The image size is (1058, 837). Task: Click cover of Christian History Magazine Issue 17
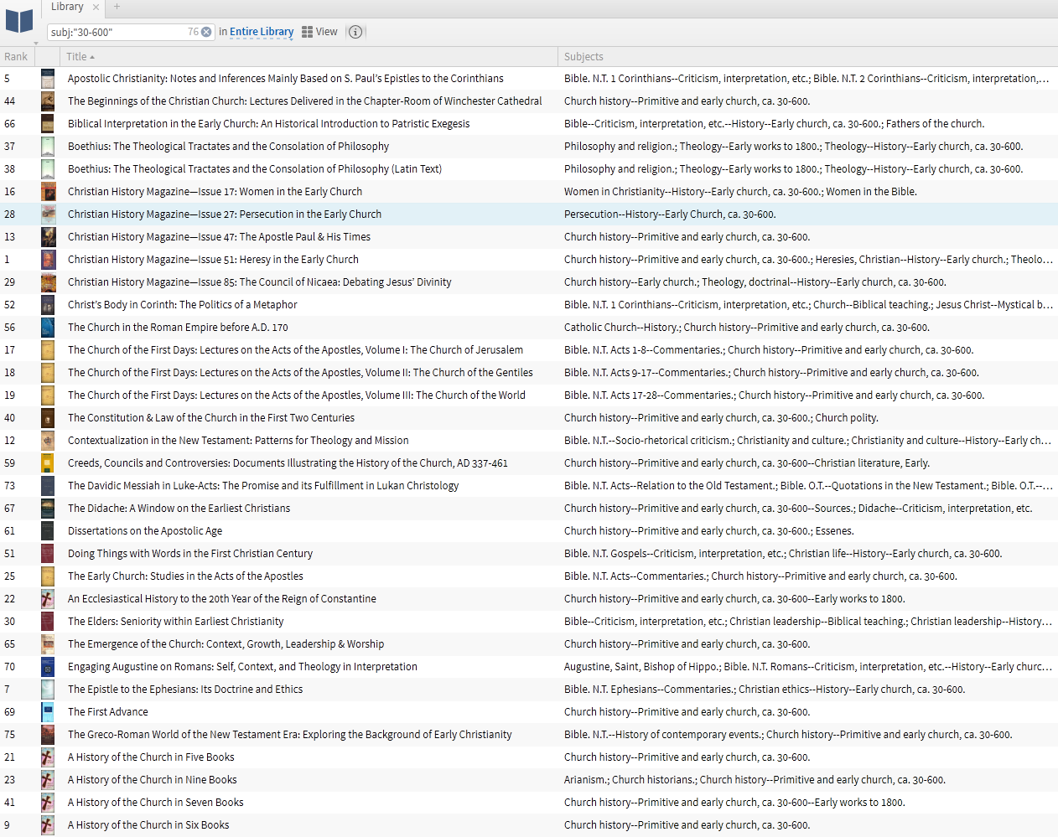pos(48,192)
